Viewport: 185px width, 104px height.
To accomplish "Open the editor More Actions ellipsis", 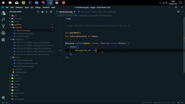I will click(x=183, y=12).
